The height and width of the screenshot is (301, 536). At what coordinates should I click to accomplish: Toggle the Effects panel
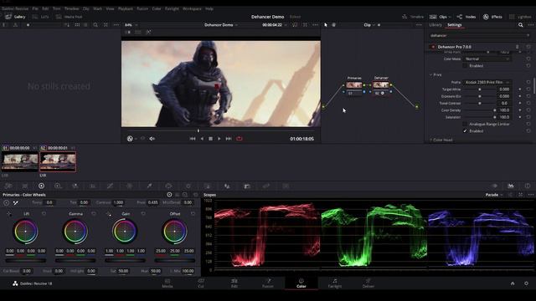[x=492, y=17]
